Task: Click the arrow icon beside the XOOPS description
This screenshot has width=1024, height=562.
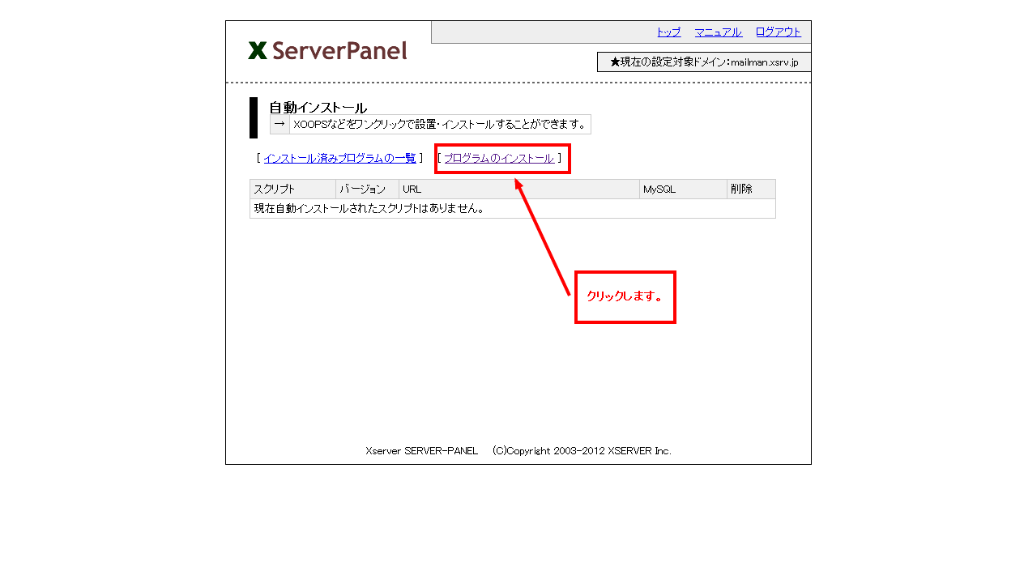Action: [x=279, y=124]
